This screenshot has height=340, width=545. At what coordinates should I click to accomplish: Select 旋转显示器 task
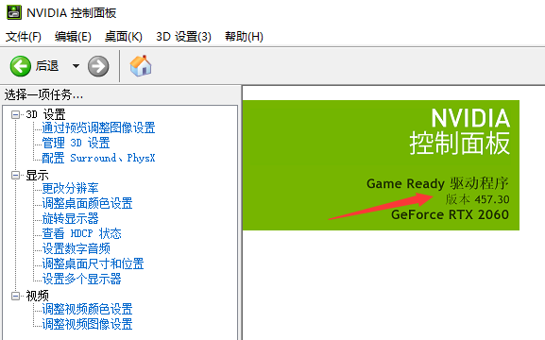click(x=70, y=219)
